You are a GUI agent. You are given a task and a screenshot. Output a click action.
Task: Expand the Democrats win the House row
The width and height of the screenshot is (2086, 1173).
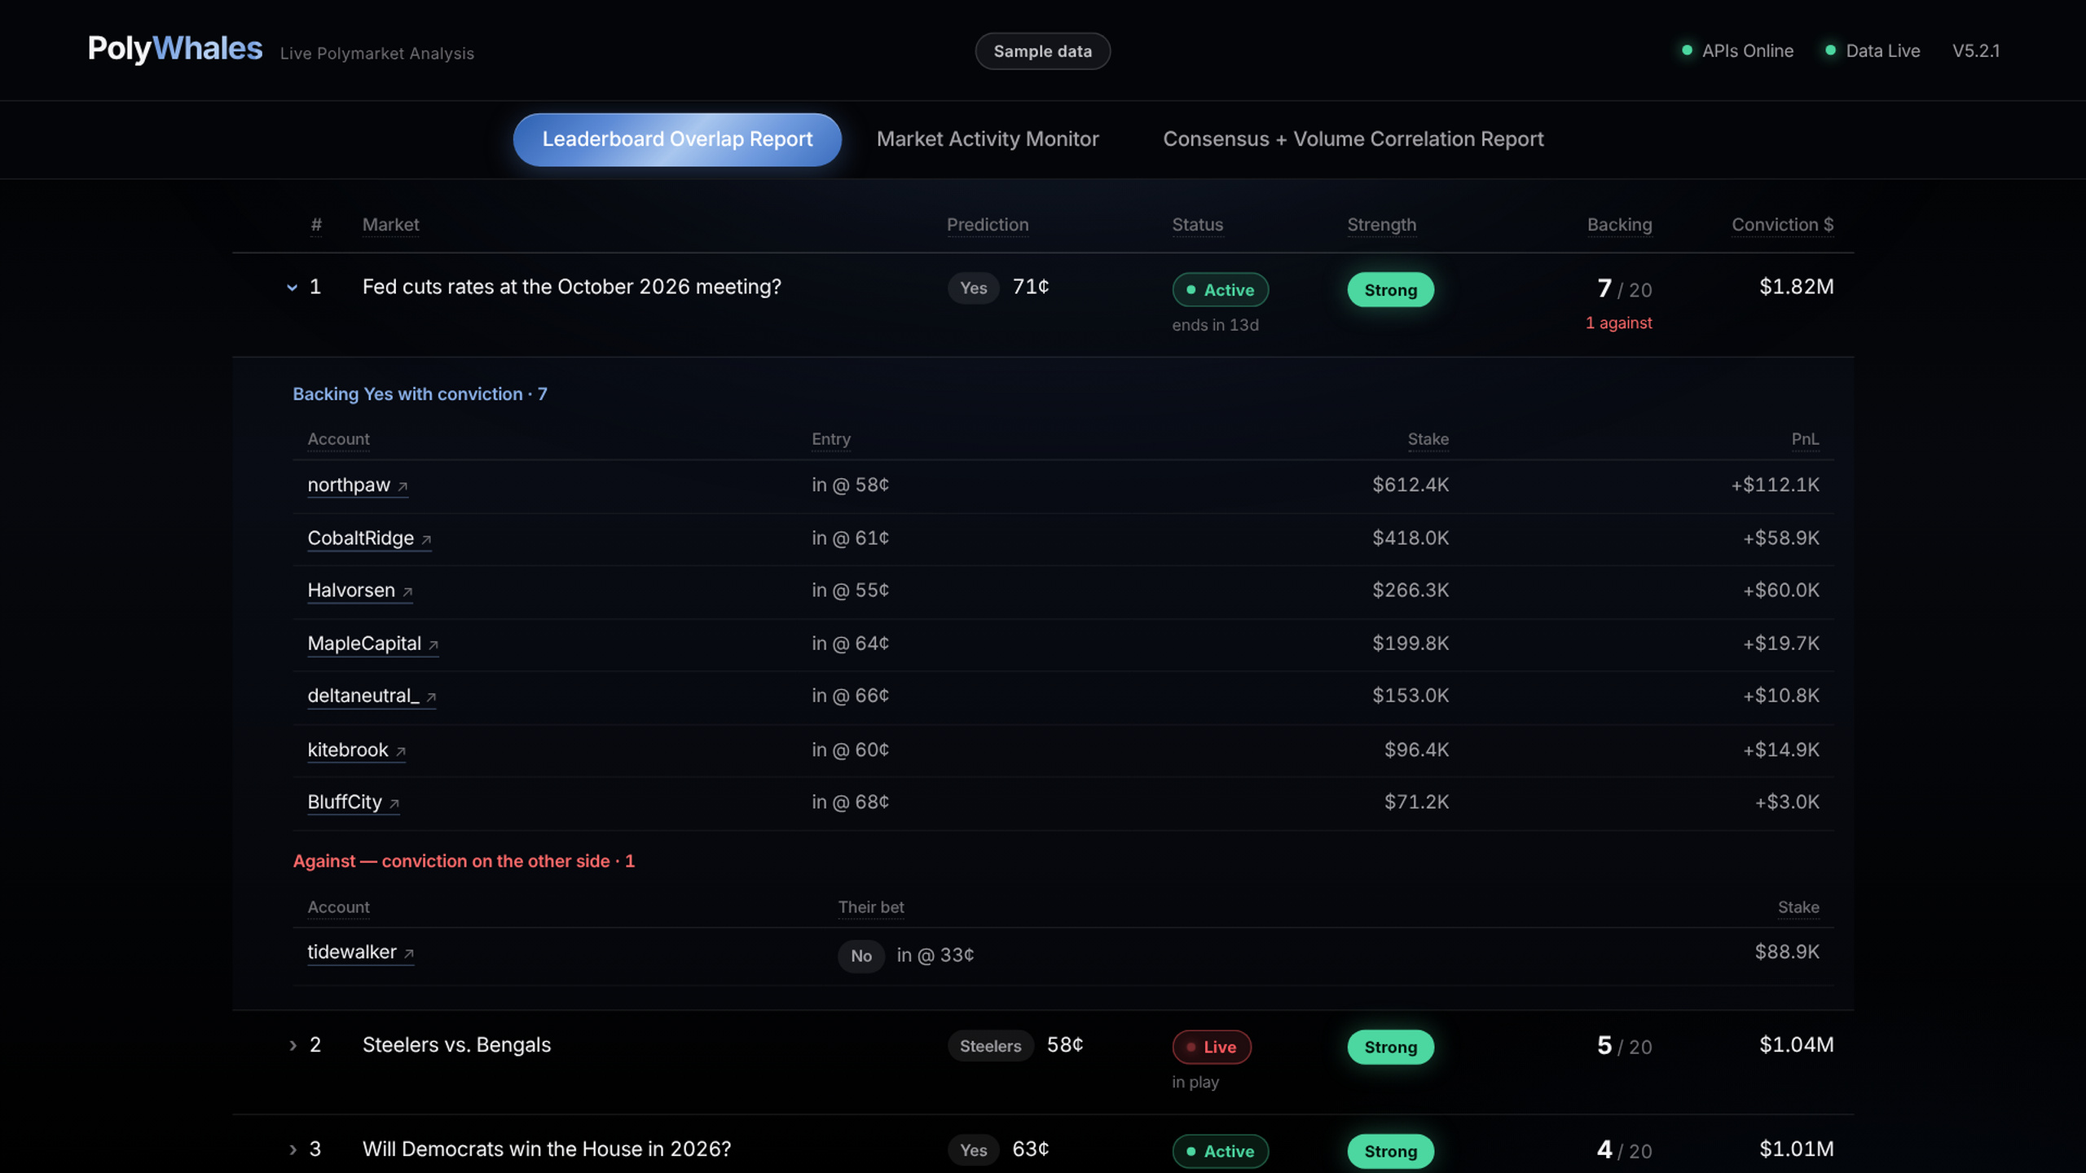click(293, 1149)
